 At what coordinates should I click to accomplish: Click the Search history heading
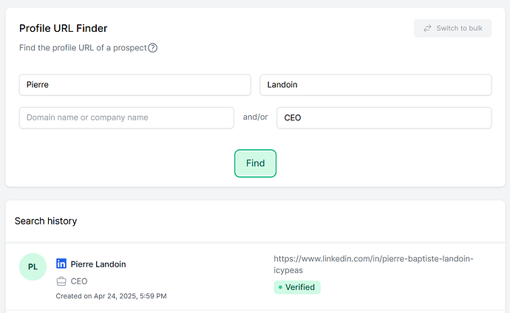coord(46,221)
